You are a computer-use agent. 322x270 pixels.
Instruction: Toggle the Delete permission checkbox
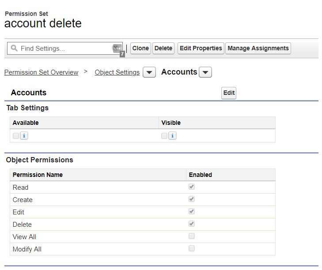click(192, 224)
